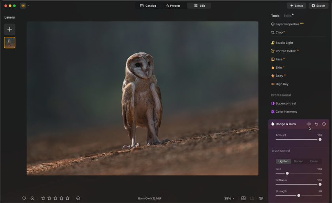Select the owl layer thumbnail
This screenshot has width=332, height=203.
coord(9,43)
